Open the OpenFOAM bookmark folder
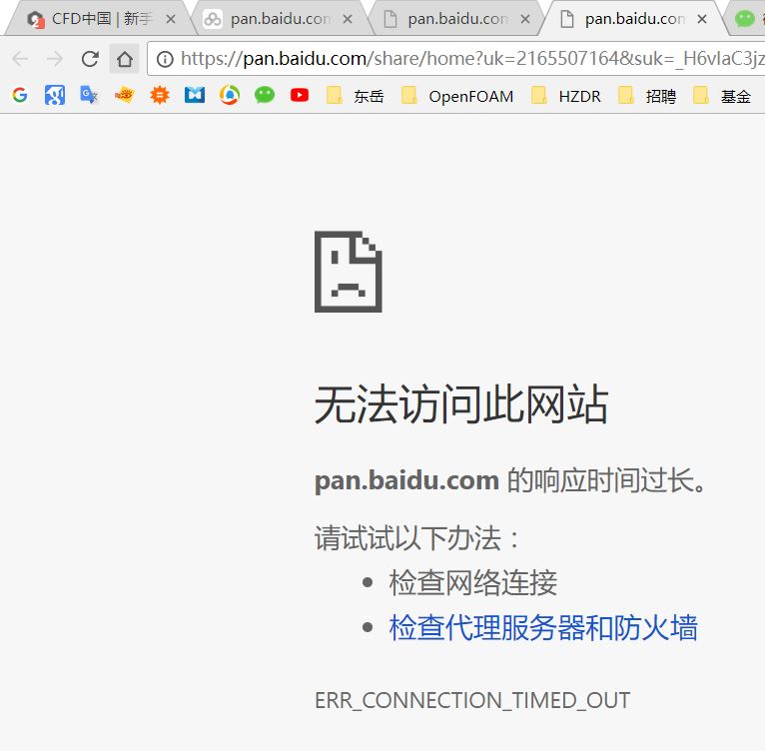Viewport: 765px width, 751px height. coord(457,96)
